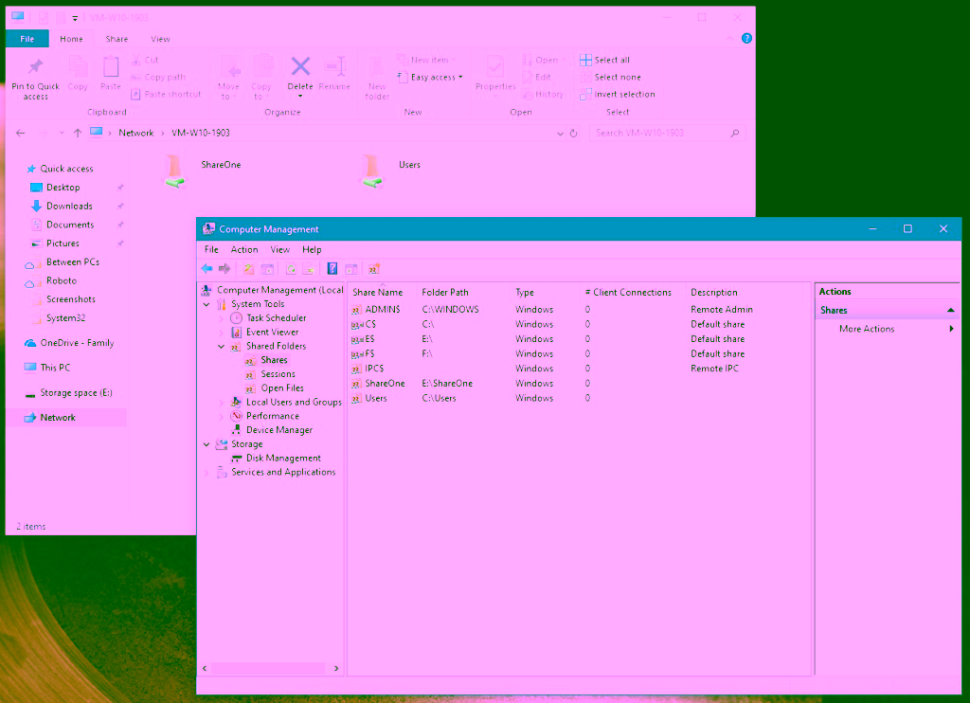Pin to Quick access ribbon icon
The height and width of the screenshot is (703, 970).
[36, 78]
